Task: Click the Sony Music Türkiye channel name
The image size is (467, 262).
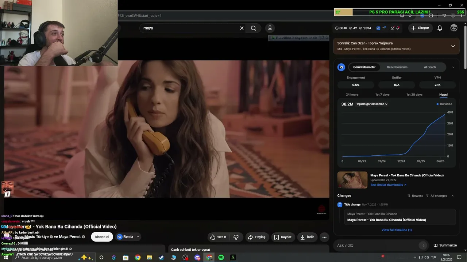Action: point(32,237)
